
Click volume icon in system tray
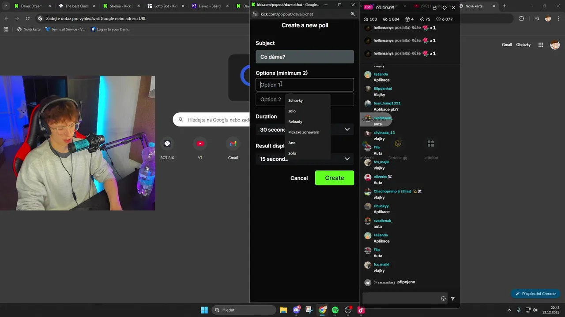pos(535,310)
